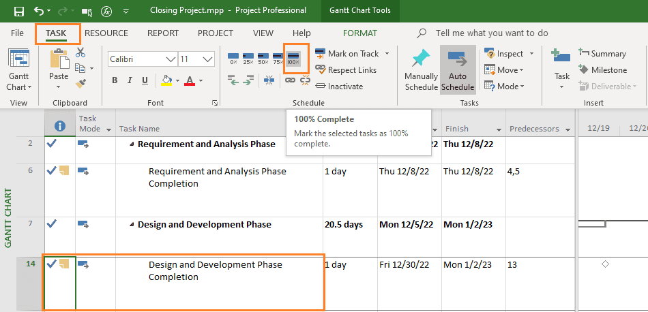Open the undo history dropdown arrow
The height and width of the screenshot is (312, 648).
click(x=48, y=11)
